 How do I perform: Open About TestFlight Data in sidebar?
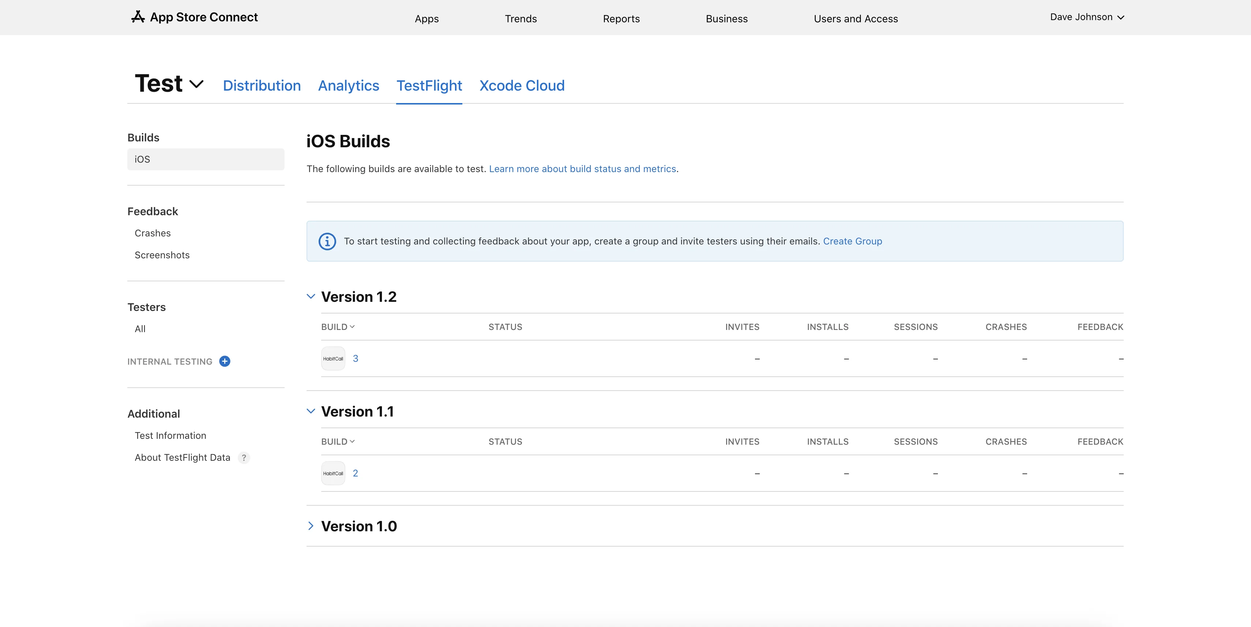[183, 457]
